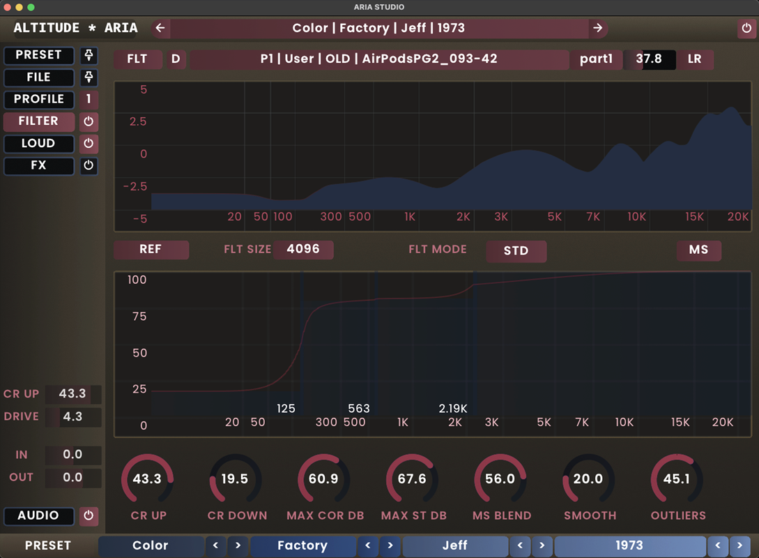Click the part1 selector
The image size is (759, 558).
597,59
